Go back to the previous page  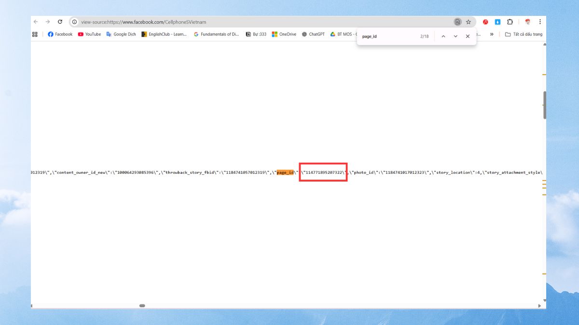tap(36, 22)
